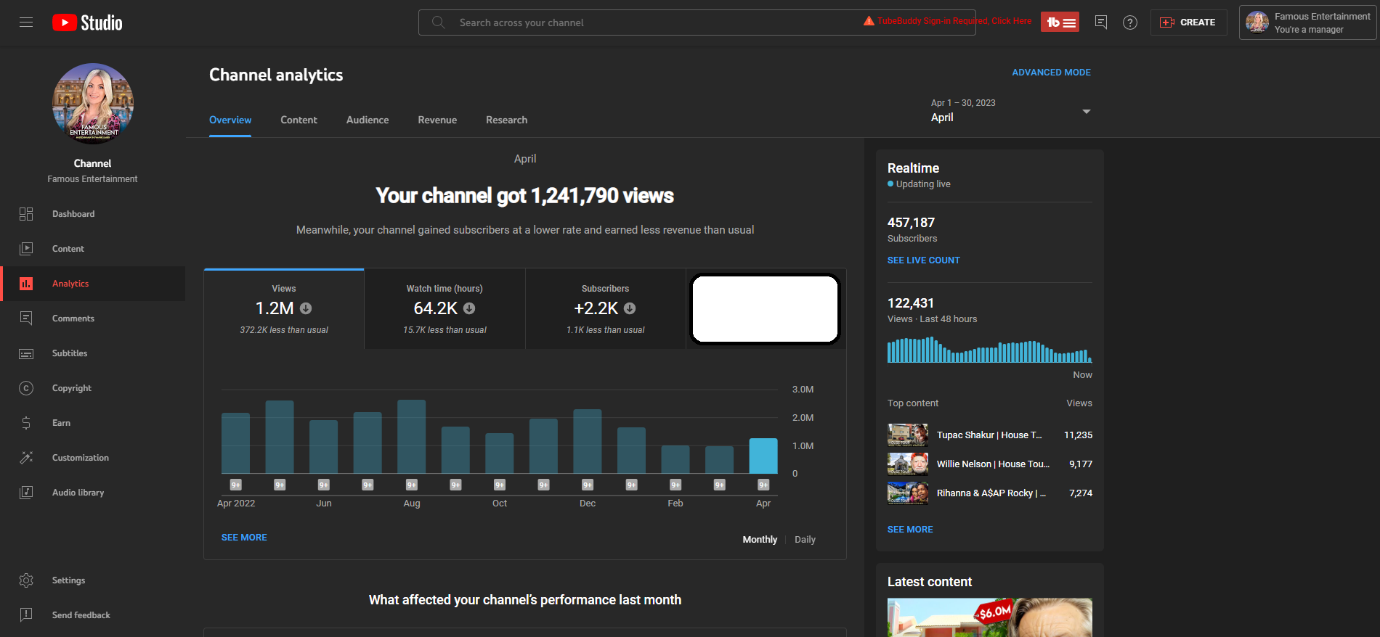The width and height of the screenshot is (1380, 637).
Task: Open the hamburger navigation menu
Action: (26, 22)
